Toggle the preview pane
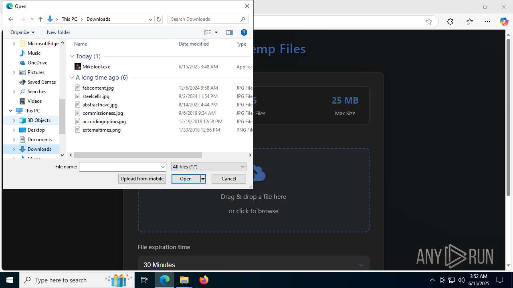The height and width of the screenshot is (288, 513). point(230,32)
